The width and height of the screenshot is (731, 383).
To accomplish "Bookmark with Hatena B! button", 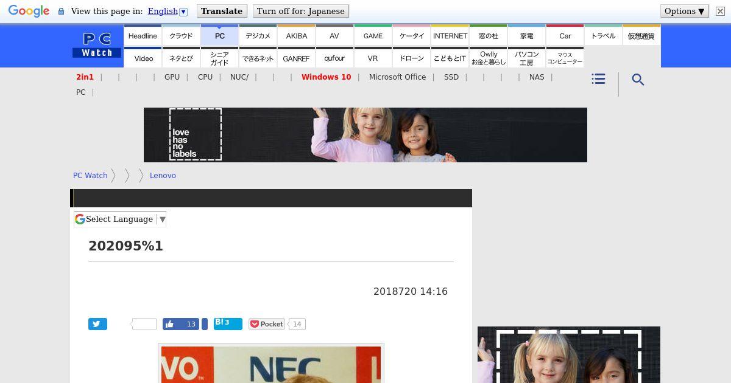I will [x=228, y=323].
